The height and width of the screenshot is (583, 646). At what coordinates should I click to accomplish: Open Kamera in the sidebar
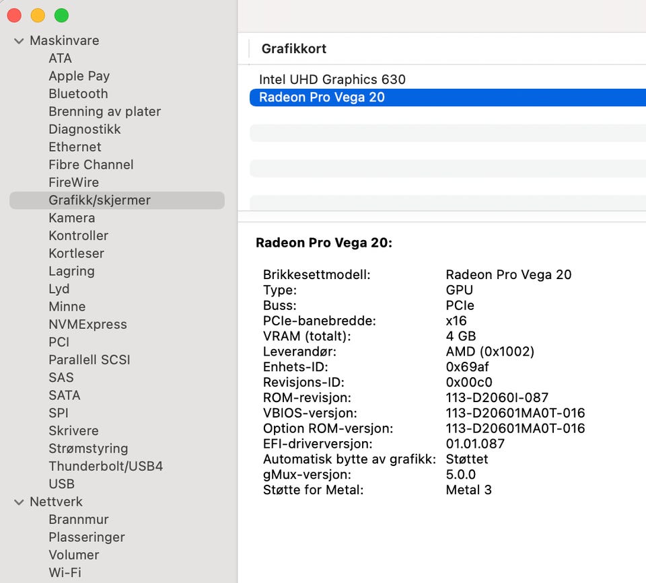pos(72,218)
